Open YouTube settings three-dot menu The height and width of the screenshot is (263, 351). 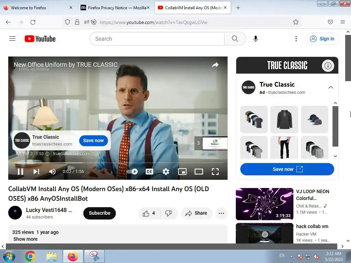[x=296, y=39]
